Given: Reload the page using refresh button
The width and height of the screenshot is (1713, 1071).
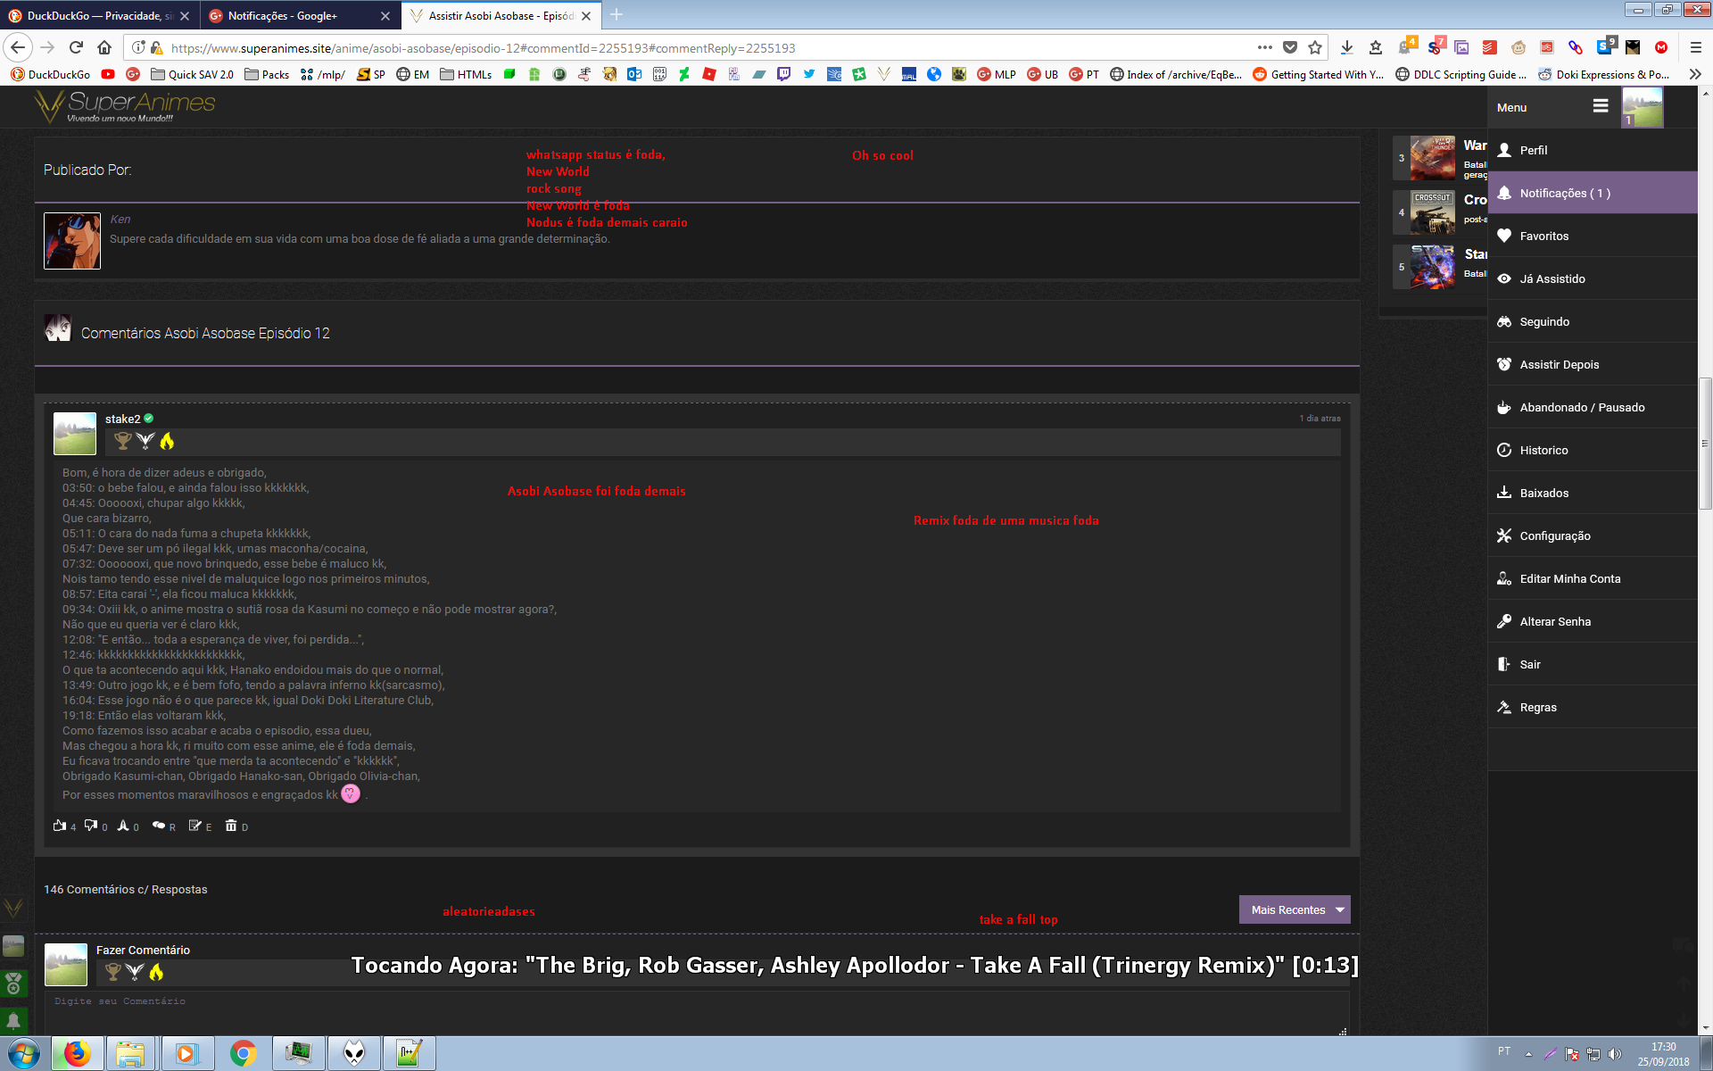Looking at the screenshot, I should point(76,47).
